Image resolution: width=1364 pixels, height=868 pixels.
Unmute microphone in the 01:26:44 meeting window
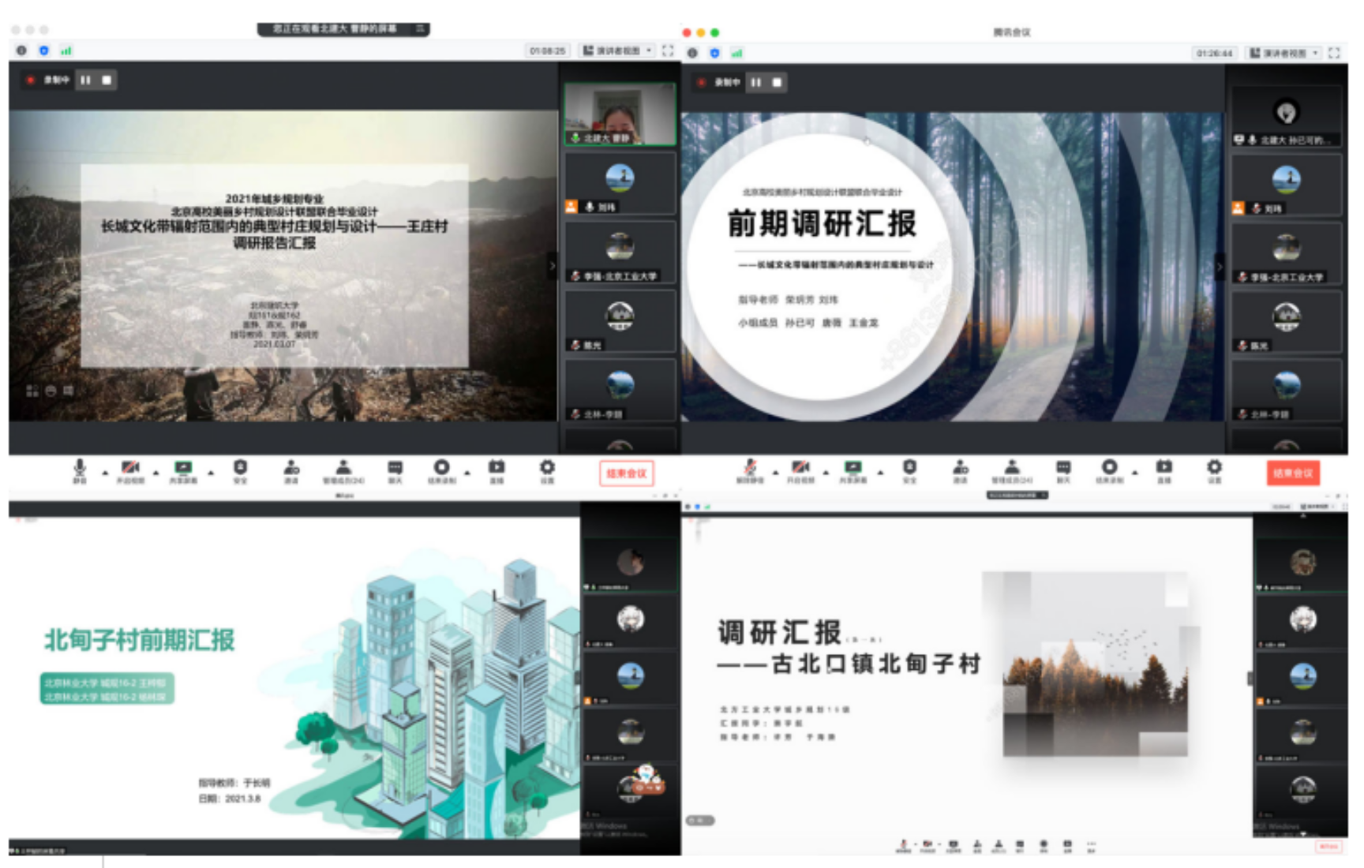click(x=750, y=470)
